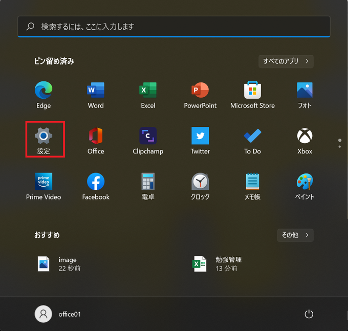Launch Word from pinned apps
The height and width of the screenshot is (331, 348).
click(96, 95)
